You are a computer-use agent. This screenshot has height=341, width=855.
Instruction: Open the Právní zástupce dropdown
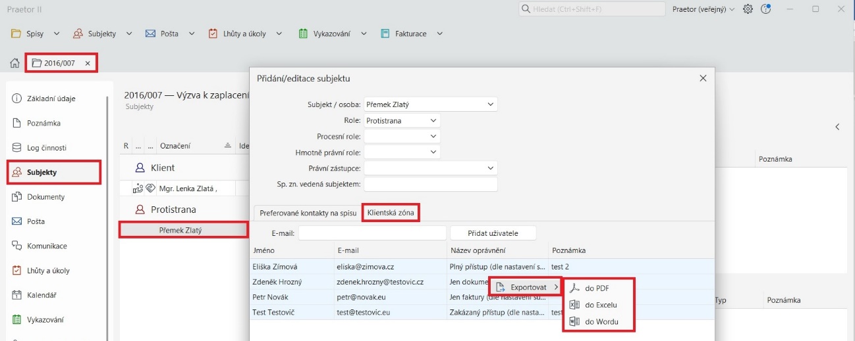pos(431,168)
